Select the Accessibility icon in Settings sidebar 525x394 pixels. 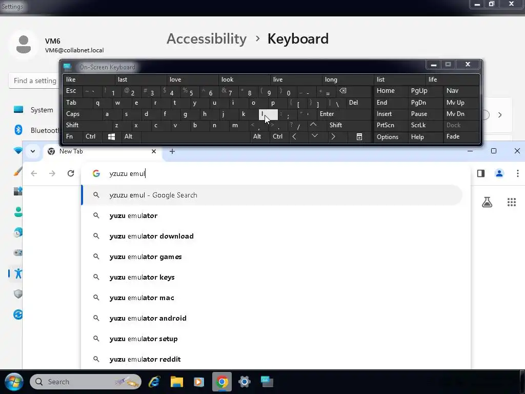pos(18,273)
